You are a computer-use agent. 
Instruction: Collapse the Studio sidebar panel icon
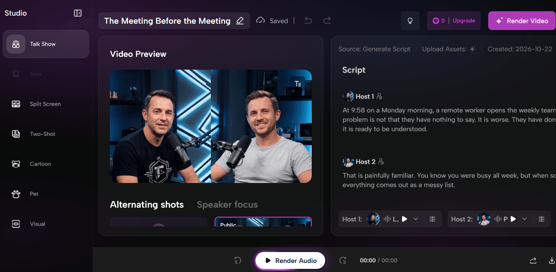pos(78,13)
